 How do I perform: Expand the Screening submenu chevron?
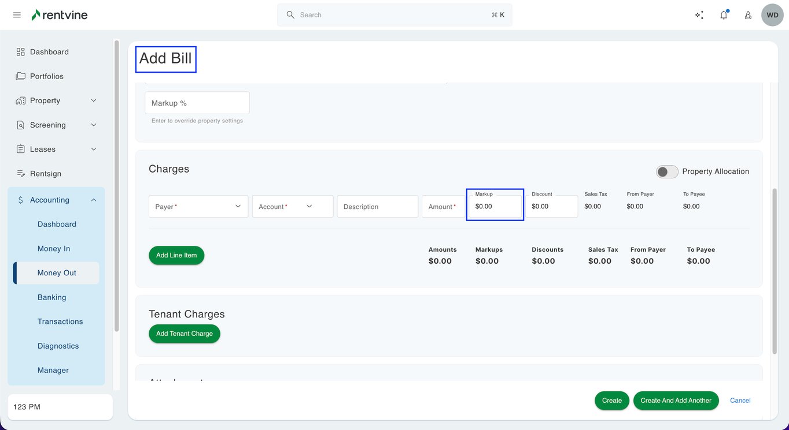click(94, 125)
